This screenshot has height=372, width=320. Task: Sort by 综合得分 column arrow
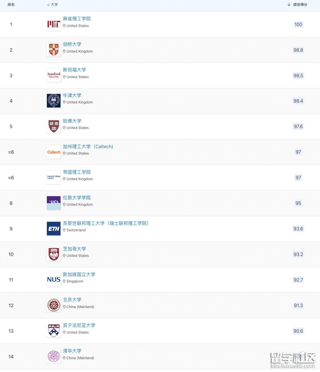pos(289,5)
